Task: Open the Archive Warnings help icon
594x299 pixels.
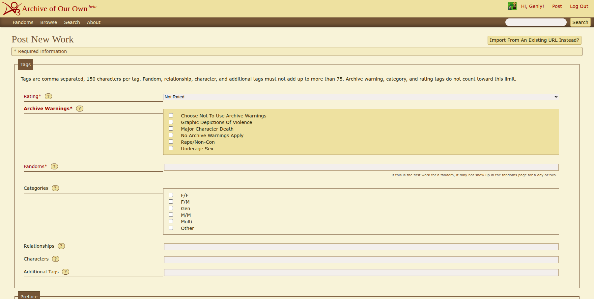Action: [80, 109]
